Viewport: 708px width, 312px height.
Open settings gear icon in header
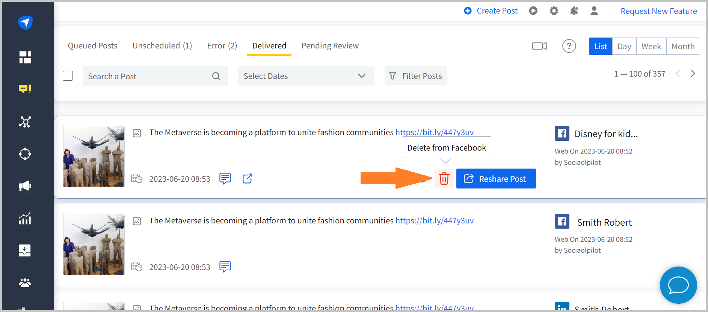554,11
